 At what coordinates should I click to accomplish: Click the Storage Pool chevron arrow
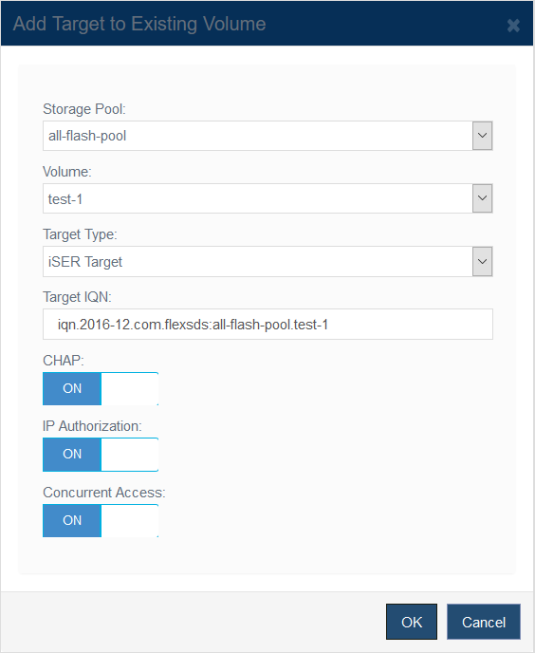point(482,136)
